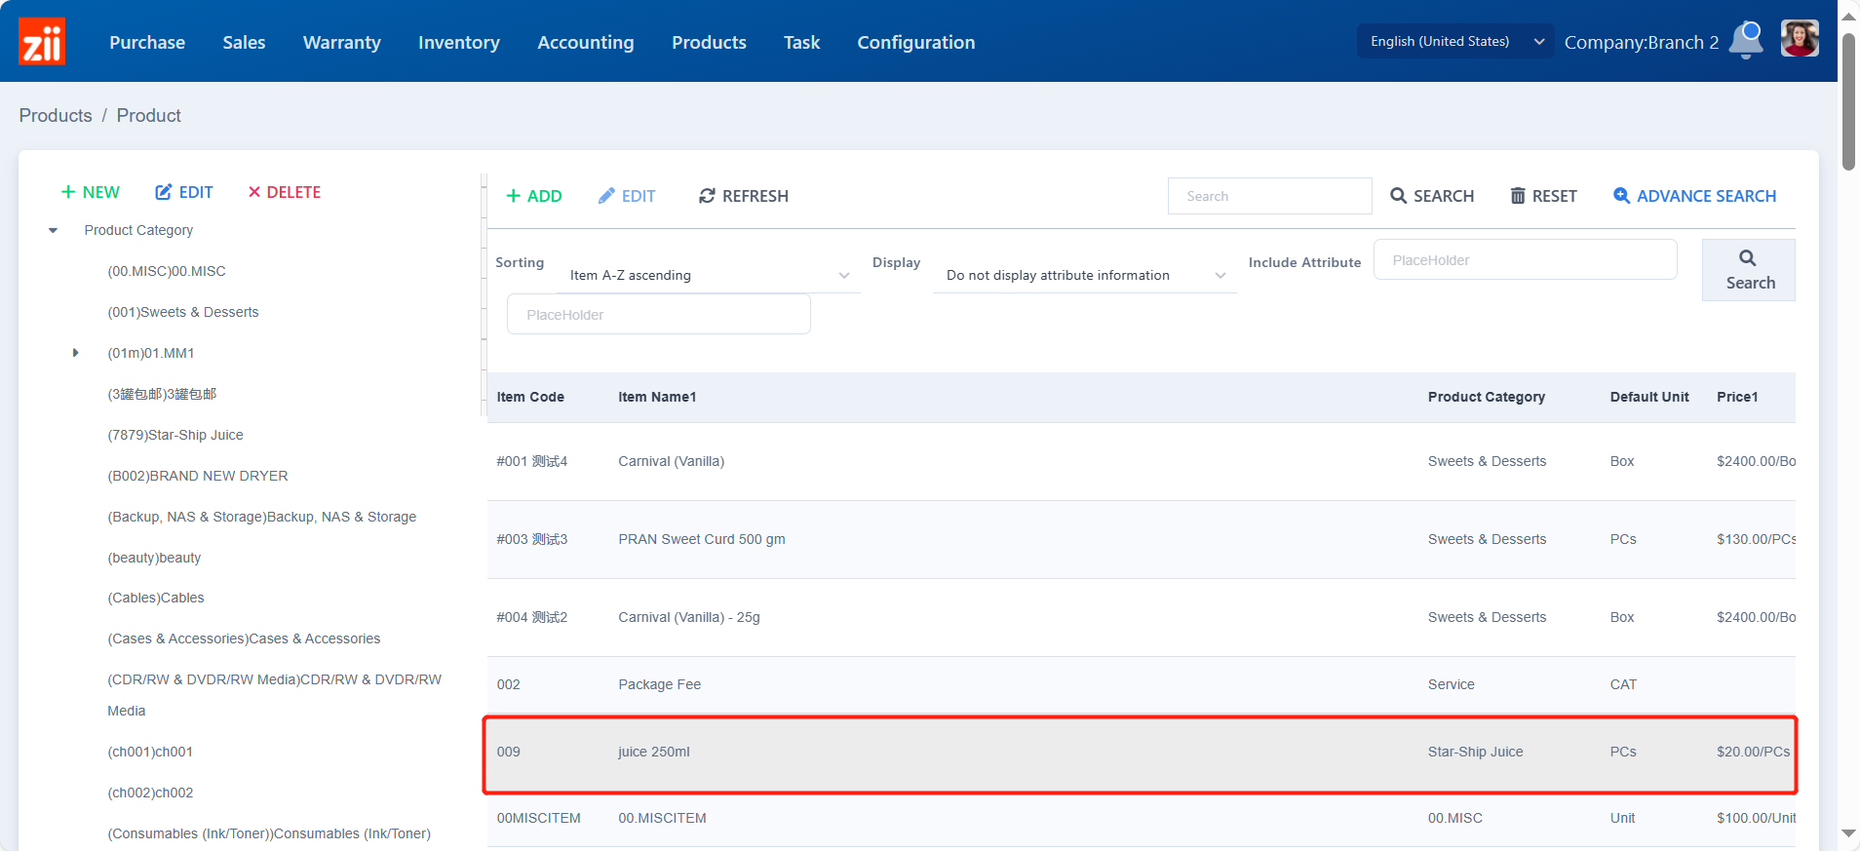Click the NEW category plus icon
Screen dimensions: 1860x851
click(68, 192)
